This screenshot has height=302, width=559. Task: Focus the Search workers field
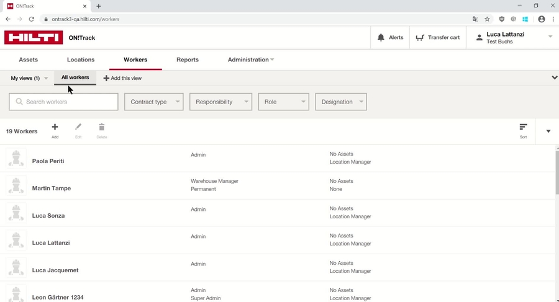click(x=63, y=102)
